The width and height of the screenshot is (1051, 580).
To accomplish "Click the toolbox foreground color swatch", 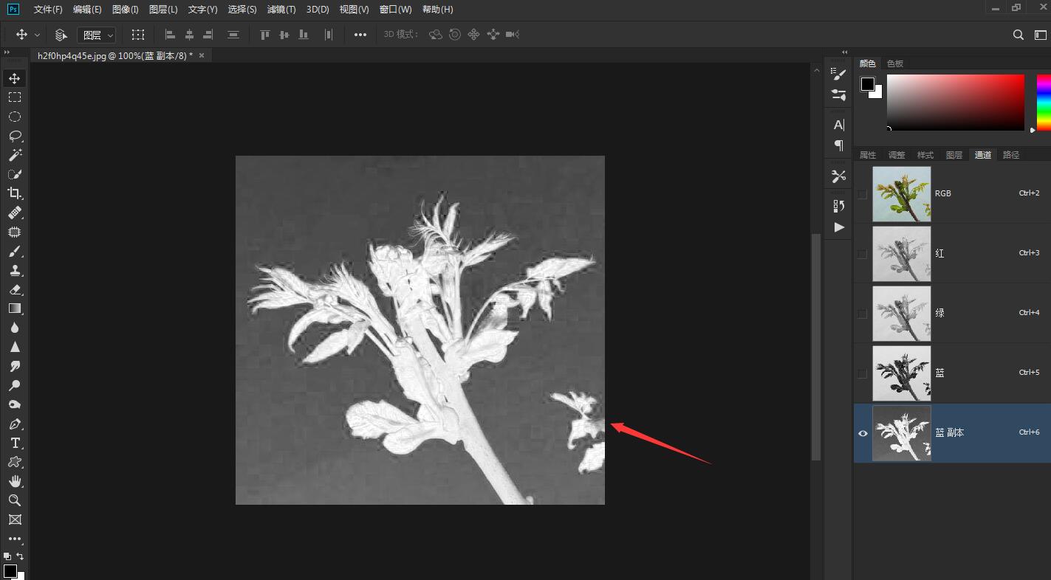I will point(10,571).
